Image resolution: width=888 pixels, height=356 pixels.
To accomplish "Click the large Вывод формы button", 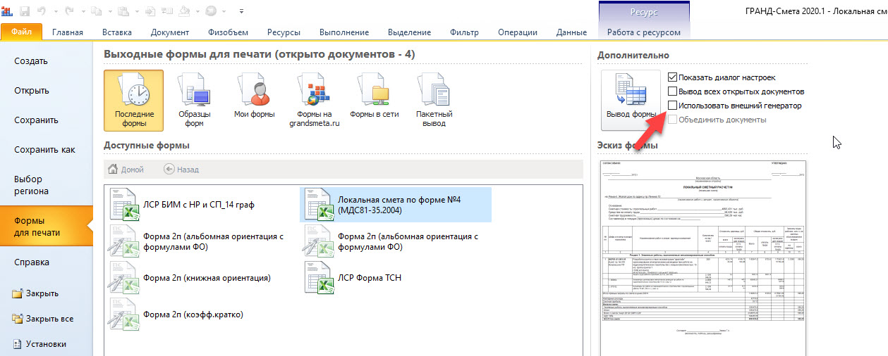I will tap(631, 100).
